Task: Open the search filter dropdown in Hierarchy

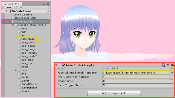Action: tap(18, 7)
